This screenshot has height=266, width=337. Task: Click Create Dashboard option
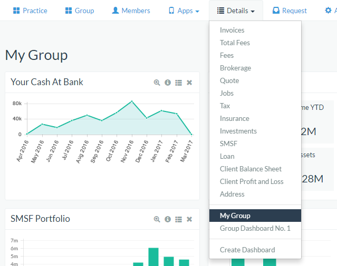[247, 250]
